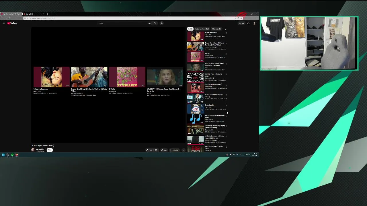Open options for El Condor Pasa sidebar video

point(227,64)
